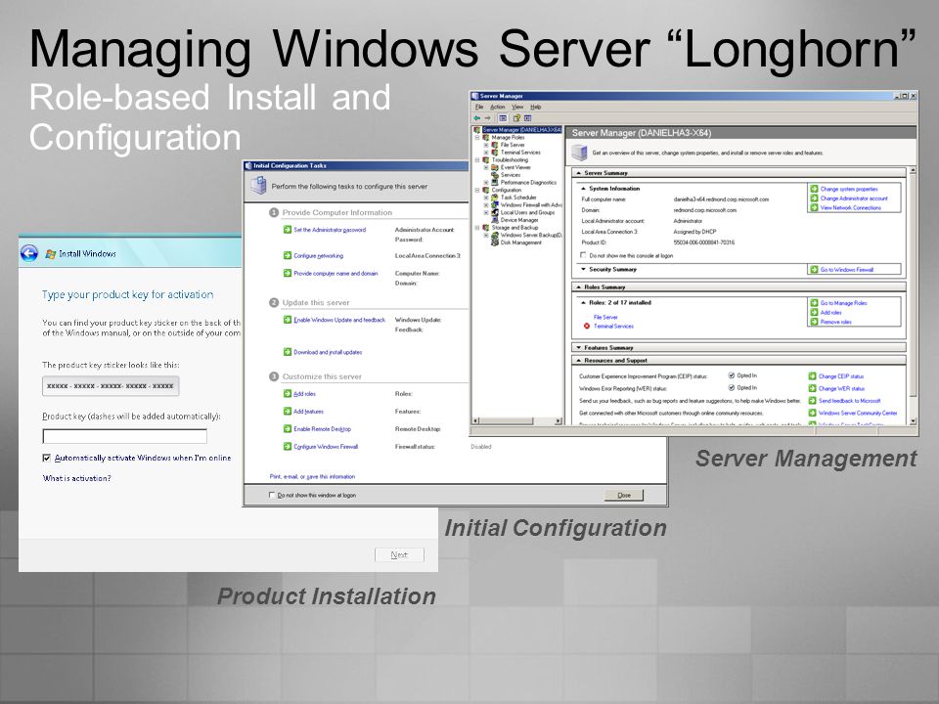Open Windows Server Backup node
This screenshot has width=939, height=704.
point(531,236)
